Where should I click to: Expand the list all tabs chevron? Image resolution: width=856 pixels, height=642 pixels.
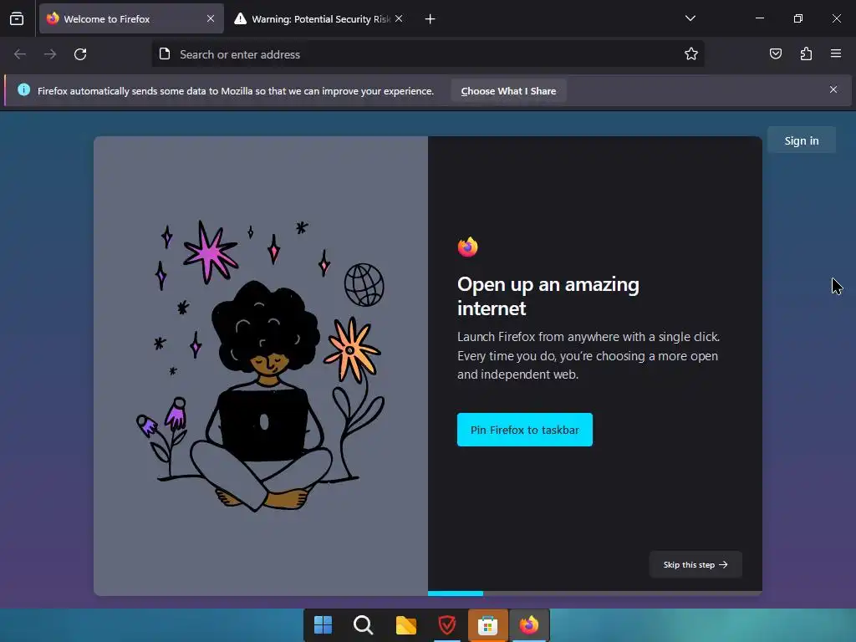690,18
